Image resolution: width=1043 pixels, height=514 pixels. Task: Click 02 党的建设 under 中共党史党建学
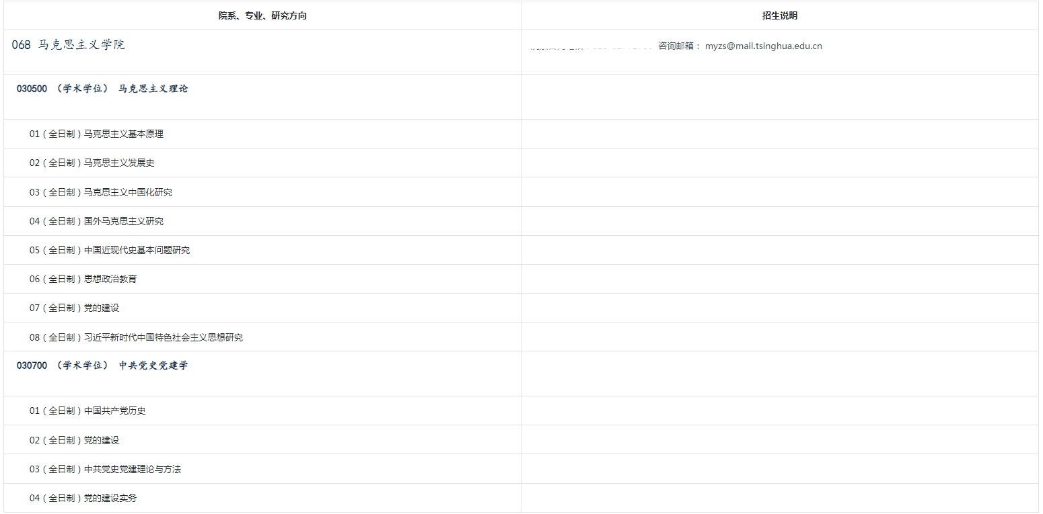pyautogui.click(x=74, y=441)
